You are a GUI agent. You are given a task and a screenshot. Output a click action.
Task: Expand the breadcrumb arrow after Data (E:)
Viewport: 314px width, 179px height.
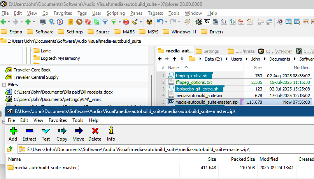click(x=227, y=59)
